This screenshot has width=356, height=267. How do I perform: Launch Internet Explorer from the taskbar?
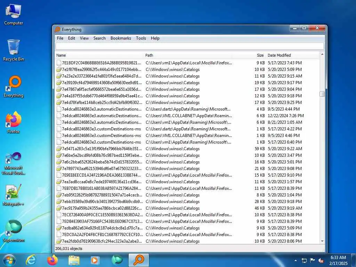31,260
